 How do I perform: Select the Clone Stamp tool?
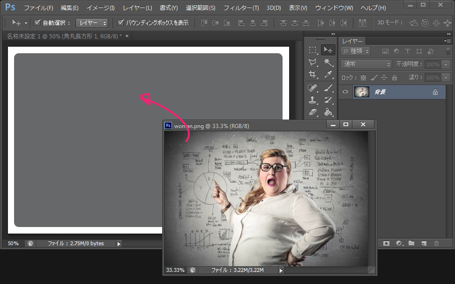313,99
